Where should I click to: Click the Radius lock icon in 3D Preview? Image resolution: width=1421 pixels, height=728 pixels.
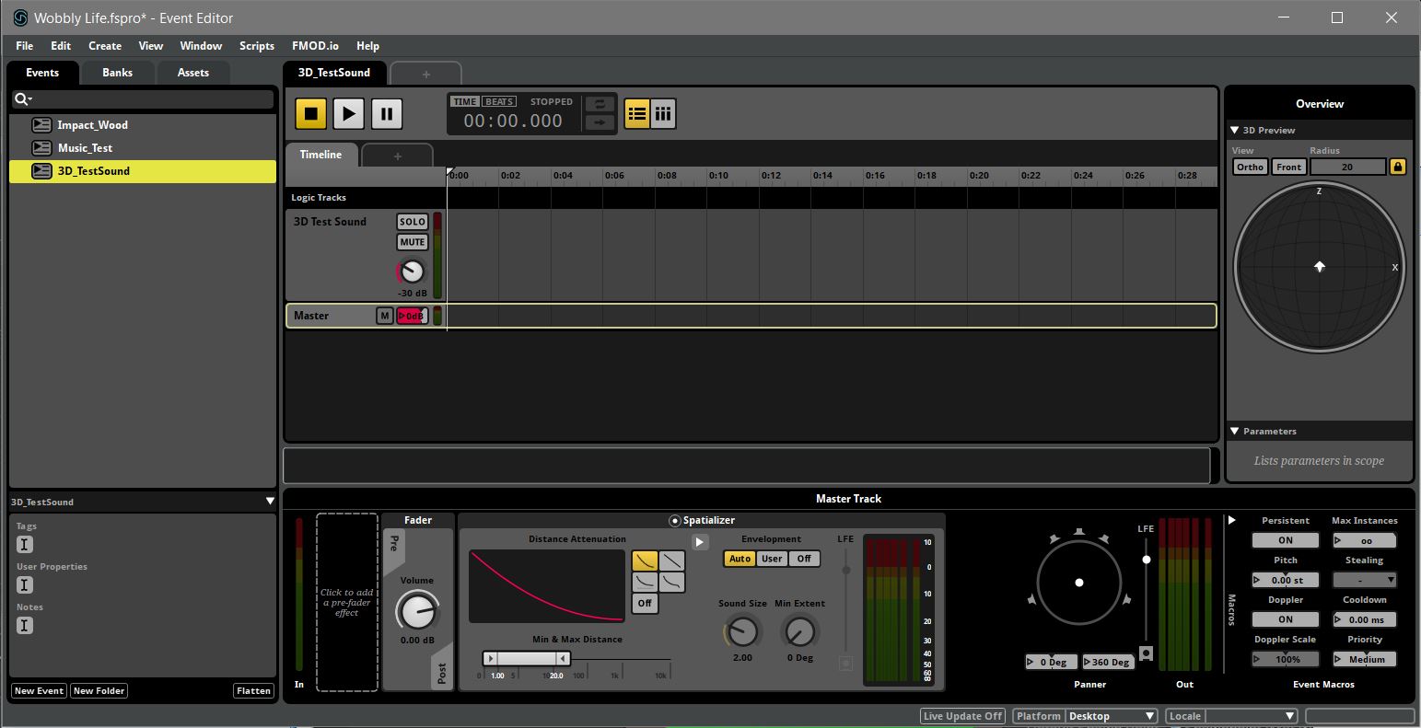tap(1398, 167)
